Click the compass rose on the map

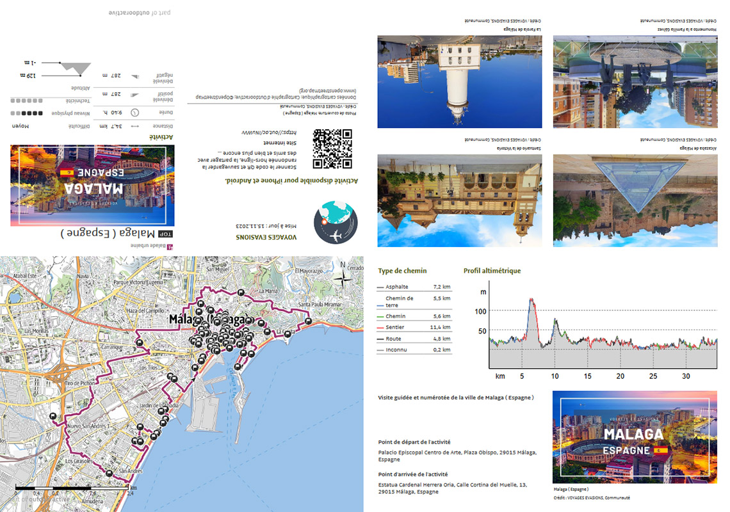point(342,279)
